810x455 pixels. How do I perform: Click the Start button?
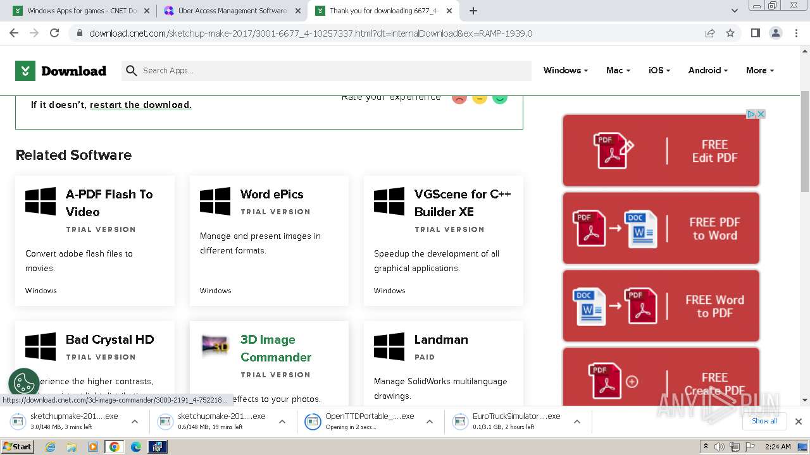[x=17, y=447]
